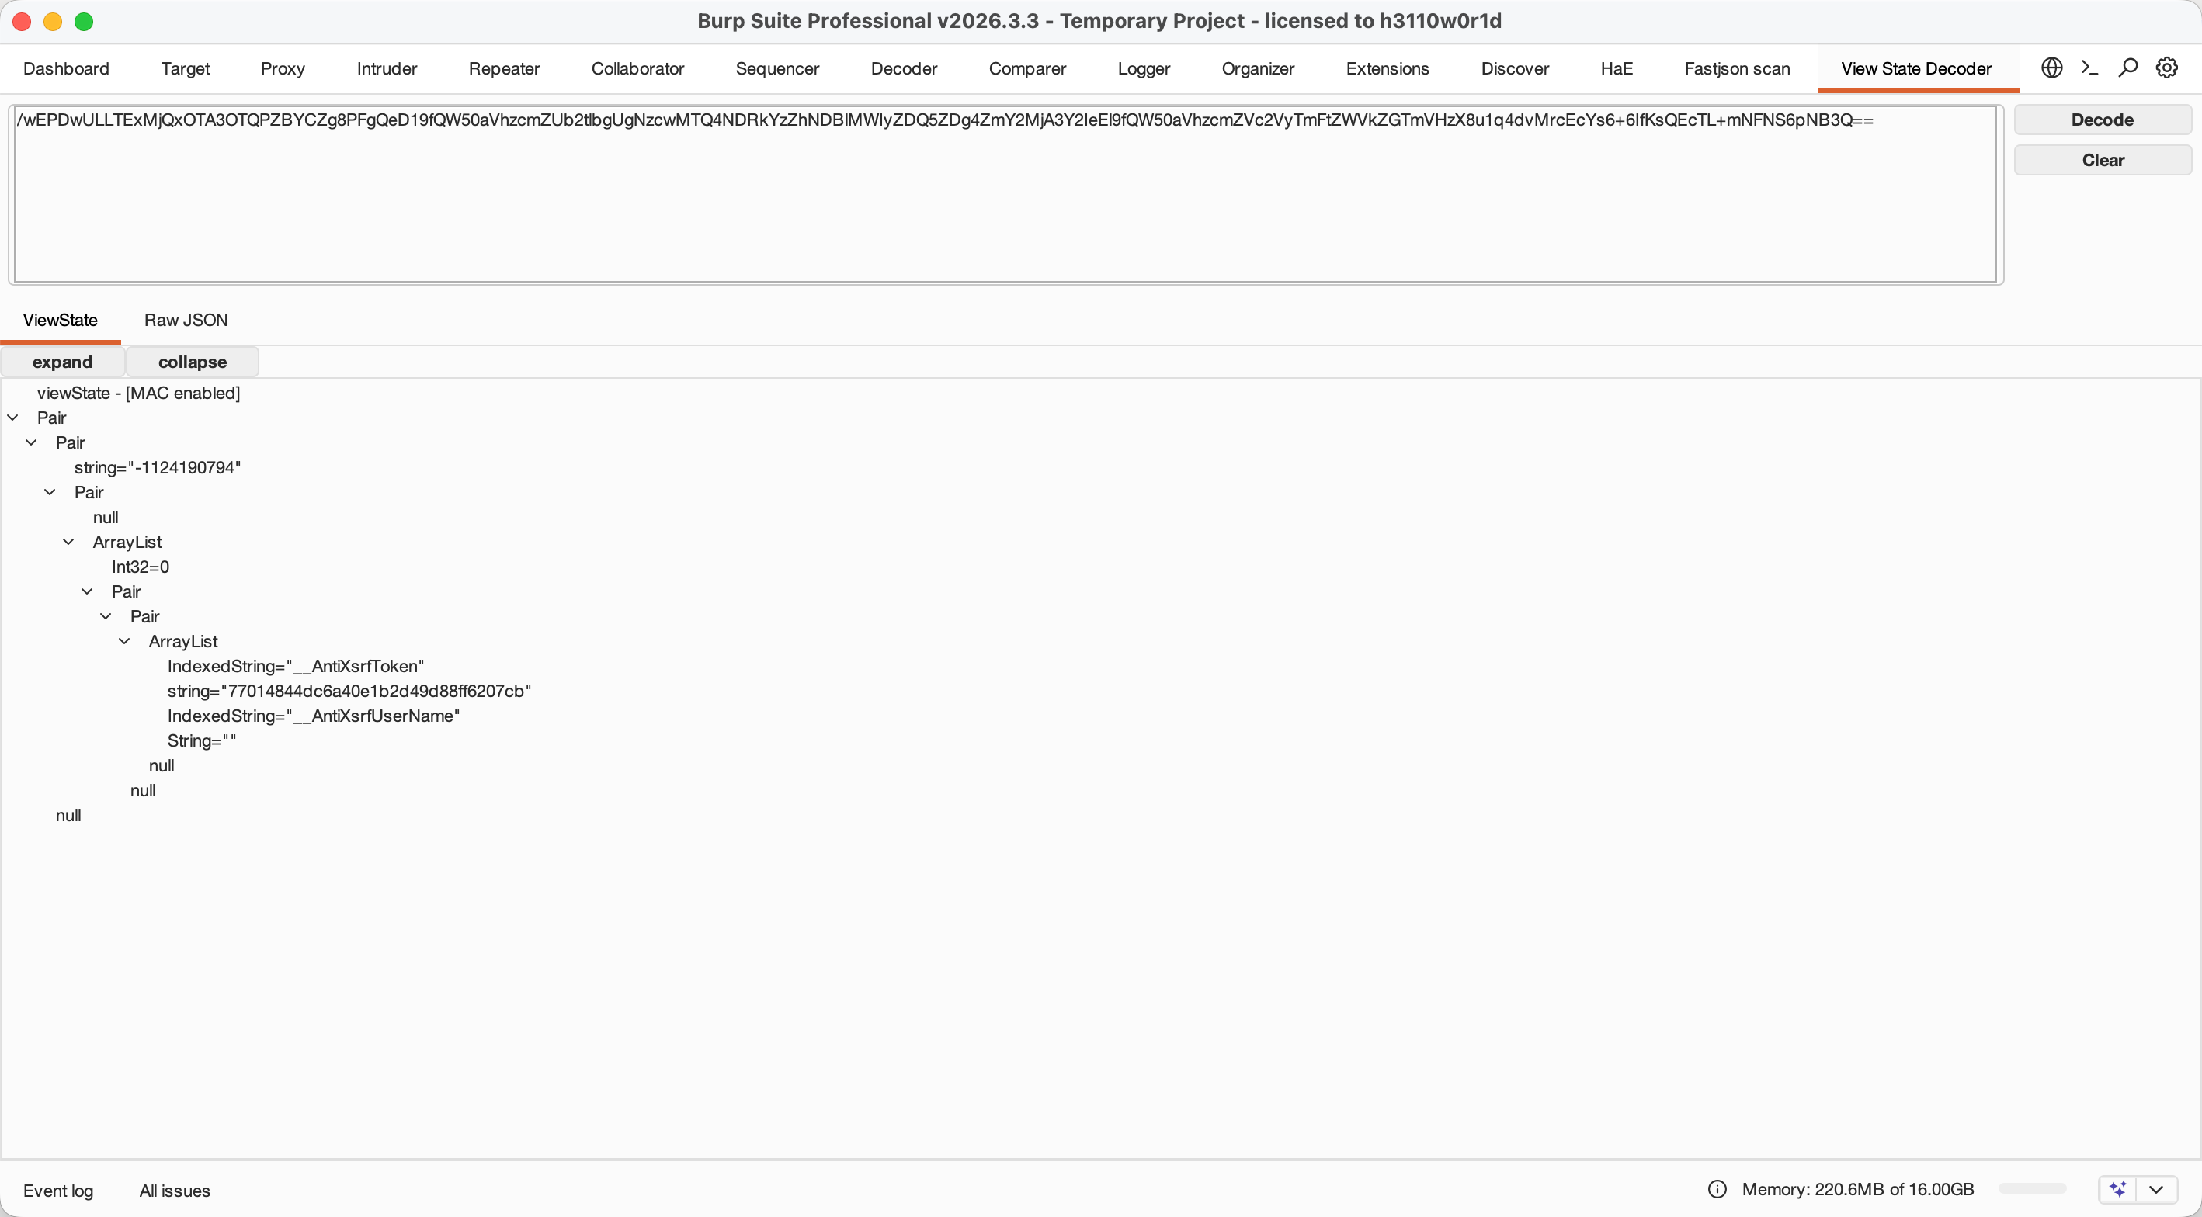
Task: Select the string="-1124190794" tree row
Action: coord(158,467)
